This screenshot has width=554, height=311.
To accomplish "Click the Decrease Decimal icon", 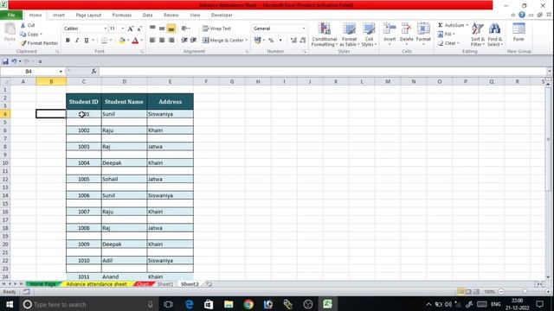I will [x=303, y=41].
